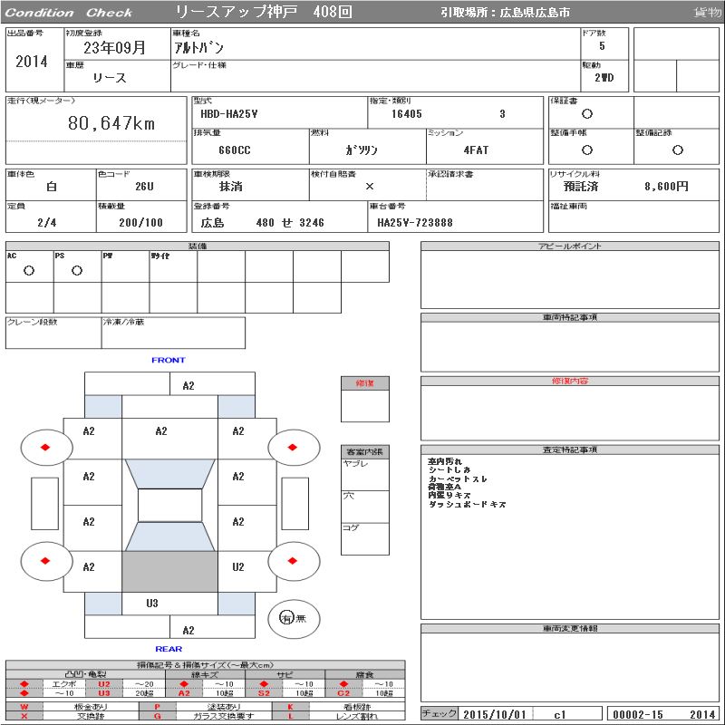Click the chassis number HA25V-723888

[x=415, y=222]
